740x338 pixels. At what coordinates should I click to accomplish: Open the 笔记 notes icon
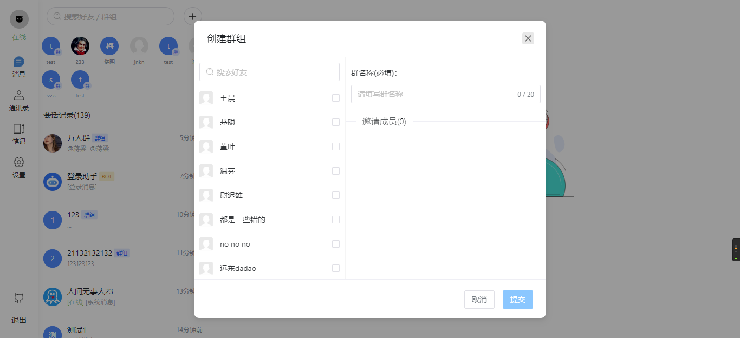point(19,129)
